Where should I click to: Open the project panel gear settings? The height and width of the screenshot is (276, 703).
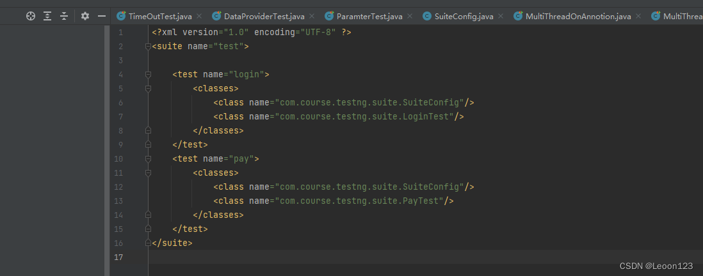pyautogui.click(x=85, y=17)
